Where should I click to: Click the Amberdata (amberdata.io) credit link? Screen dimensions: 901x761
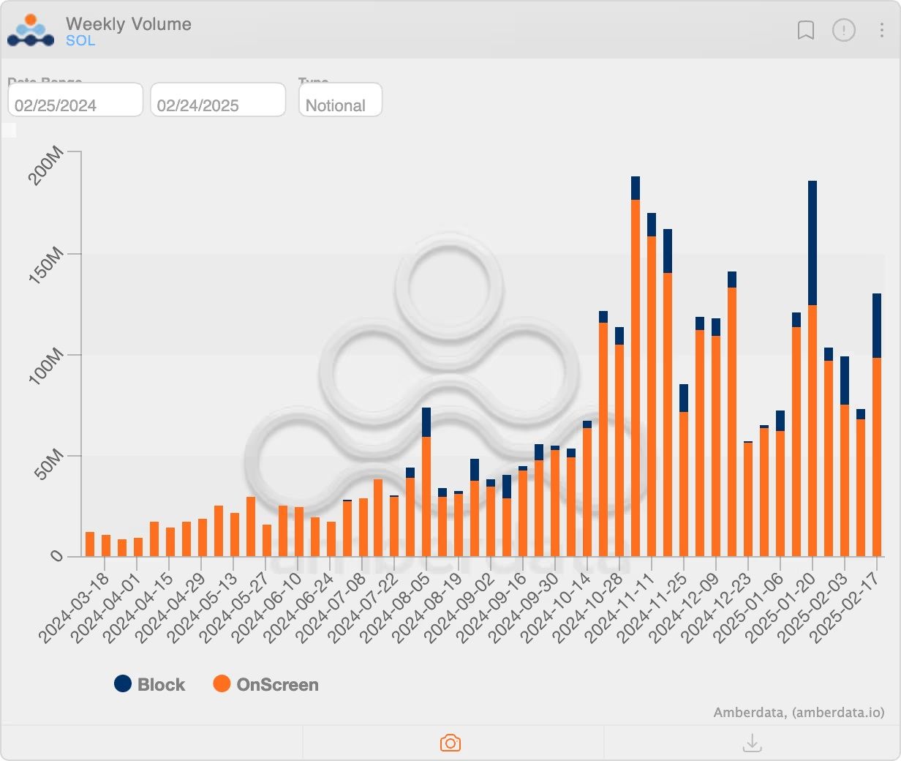(799, 712)
